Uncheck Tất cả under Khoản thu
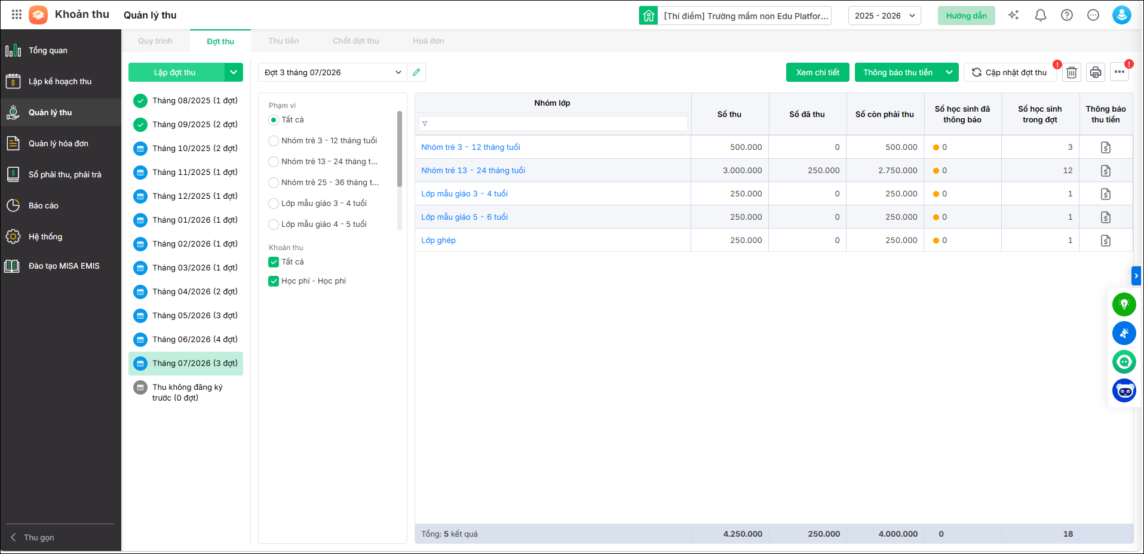 point(274,262)
